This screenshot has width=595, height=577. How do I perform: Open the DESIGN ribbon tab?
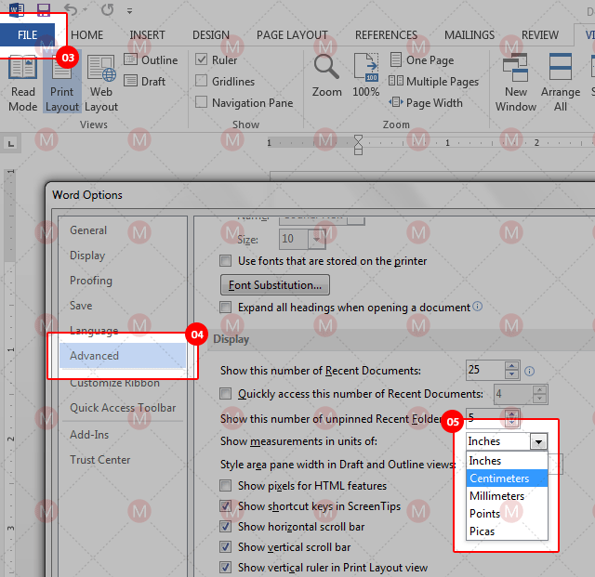coord(211,35)
